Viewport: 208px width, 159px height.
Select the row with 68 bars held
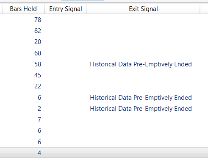104,53
